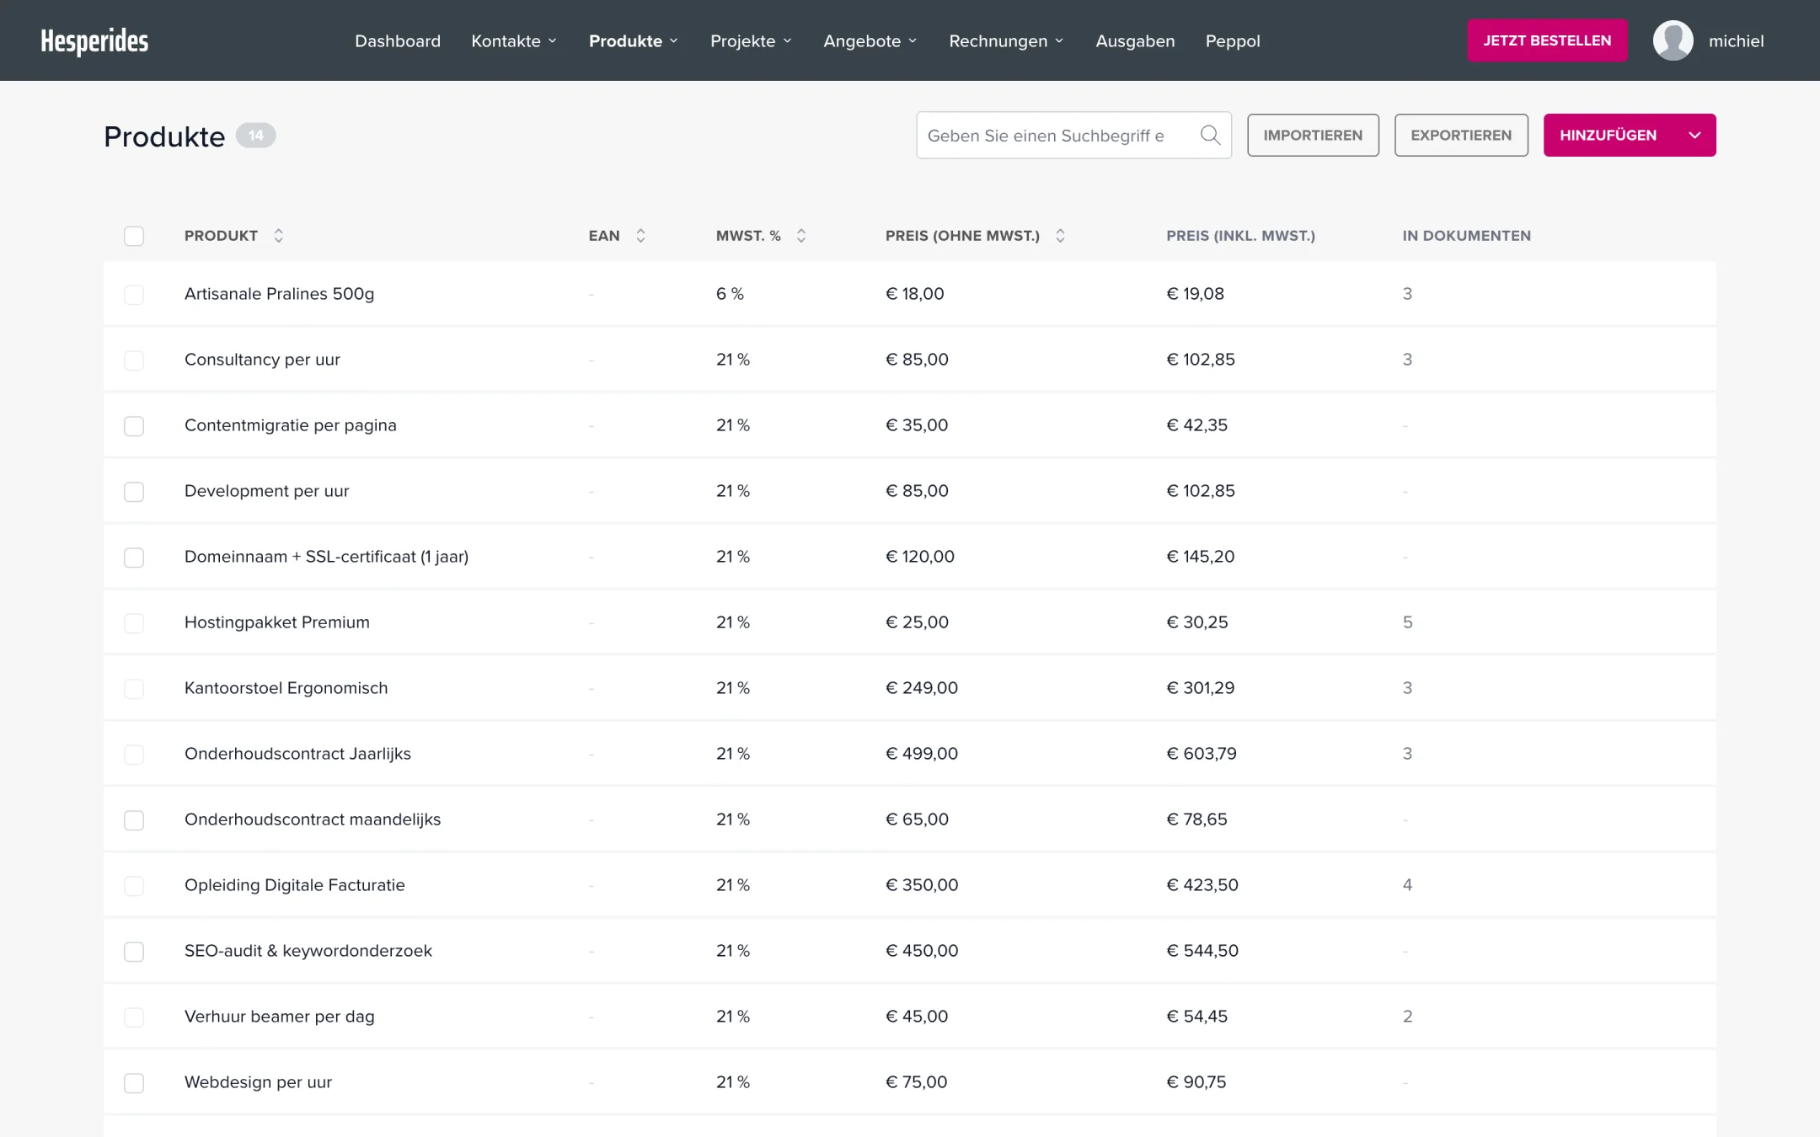The height and width of the screenshot is (1137, 1820).
Task: Click the Jetzt Bestellen button
Action: (x=1547, y=40)
